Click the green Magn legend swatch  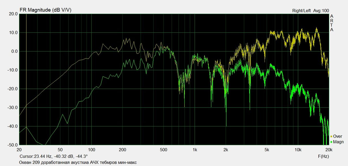pos(331,142)
